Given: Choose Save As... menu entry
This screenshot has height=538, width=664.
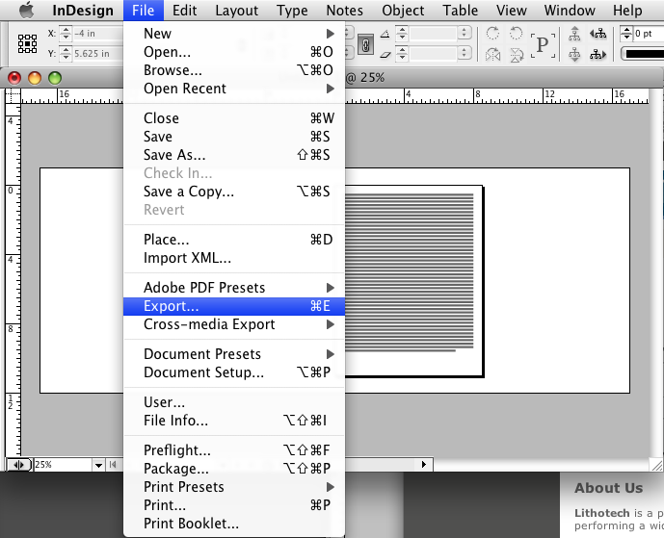Looking at the screenshot, I should click(234, 155).
